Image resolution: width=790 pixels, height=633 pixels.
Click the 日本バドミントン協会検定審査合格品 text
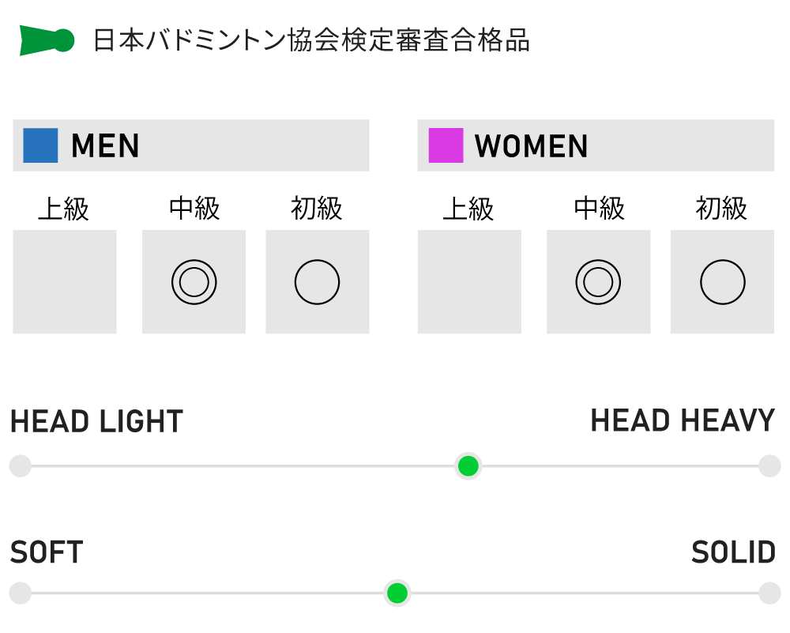(x=311, y=40)
